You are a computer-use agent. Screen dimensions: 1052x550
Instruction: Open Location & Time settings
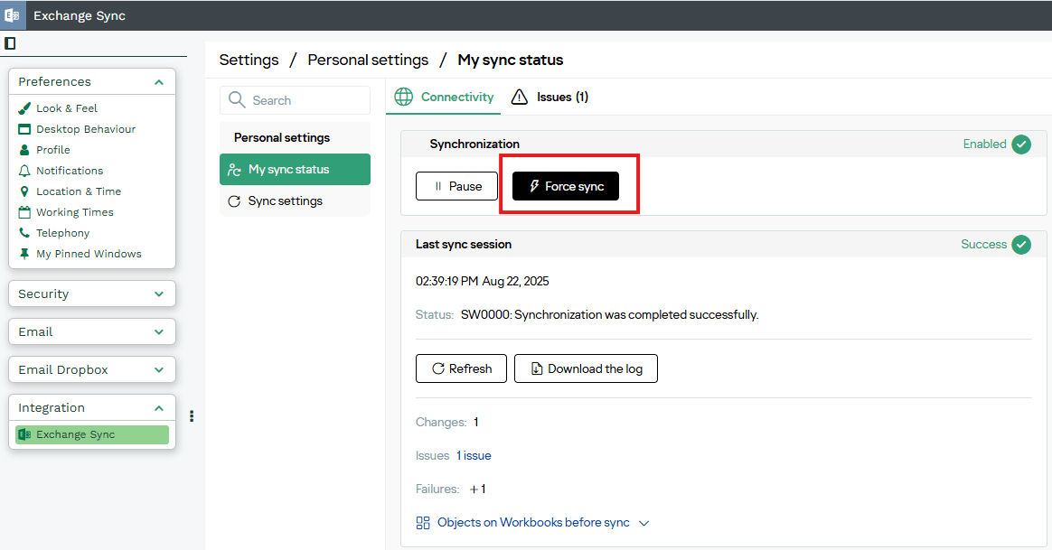[78, 191]
